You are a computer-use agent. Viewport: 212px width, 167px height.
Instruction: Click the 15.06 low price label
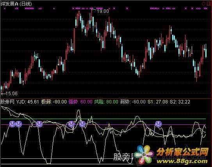pyautogui.click(x=12, y=94)
